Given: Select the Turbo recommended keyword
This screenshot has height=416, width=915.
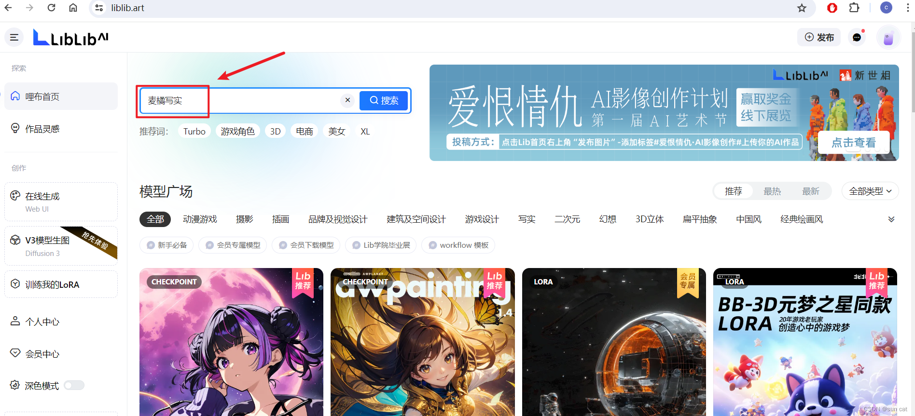Looking at the screenshot, I should [x=194, y=131].
